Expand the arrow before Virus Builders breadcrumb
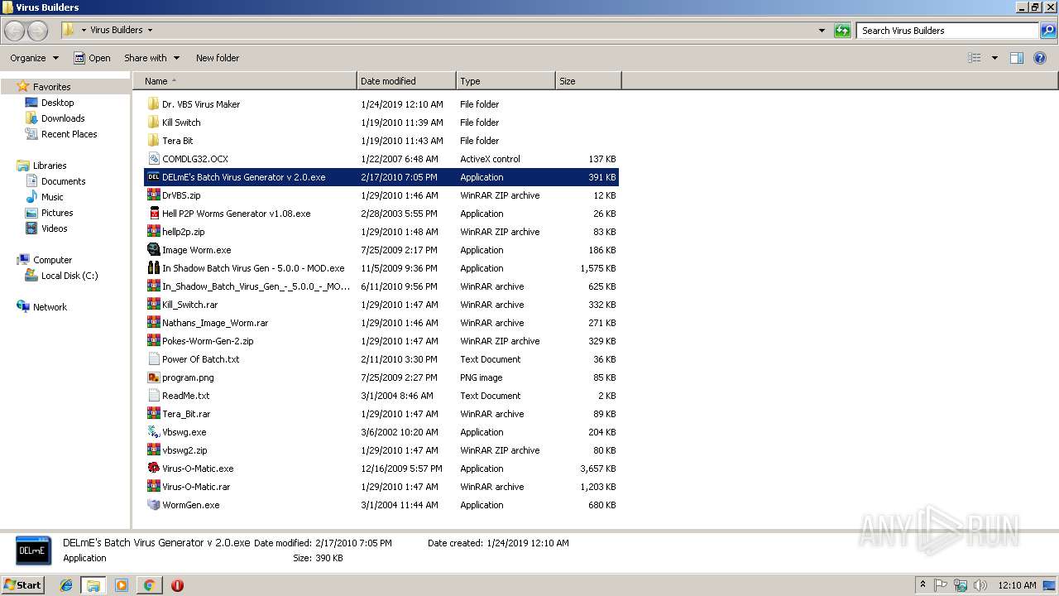1059x596 pixels. [x=84, y=30]
